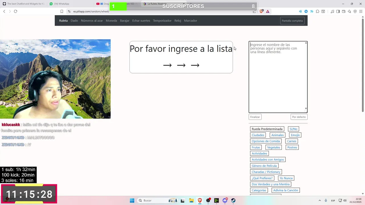The width and height of the screenshot is (365, 205).
Task: Toggle the browser sidebar panel icon
Action: tap(338, 11)
